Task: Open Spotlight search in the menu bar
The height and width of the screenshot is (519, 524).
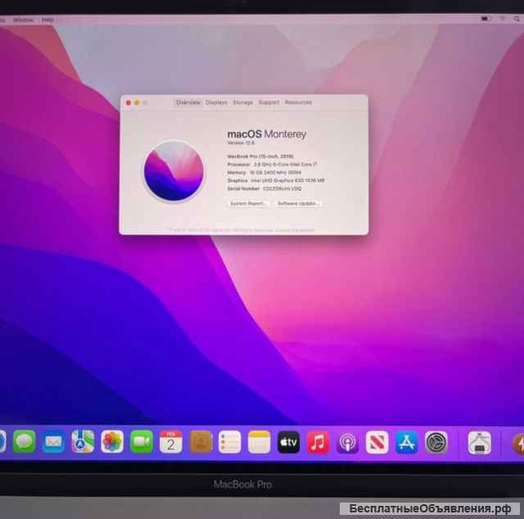Action: coord(517,19)
